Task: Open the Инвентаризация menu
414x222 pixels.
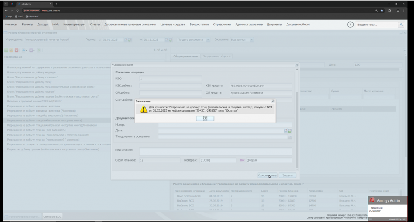Action: coord(74,25)
